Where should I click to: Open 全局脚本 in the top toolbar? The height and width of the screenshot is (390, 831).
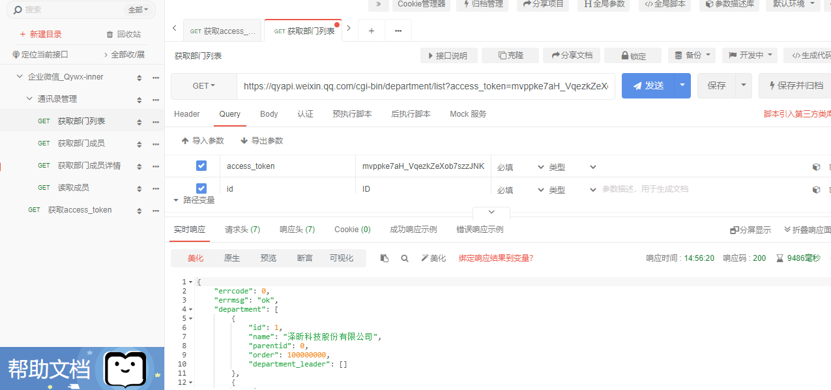pos(665,4)
